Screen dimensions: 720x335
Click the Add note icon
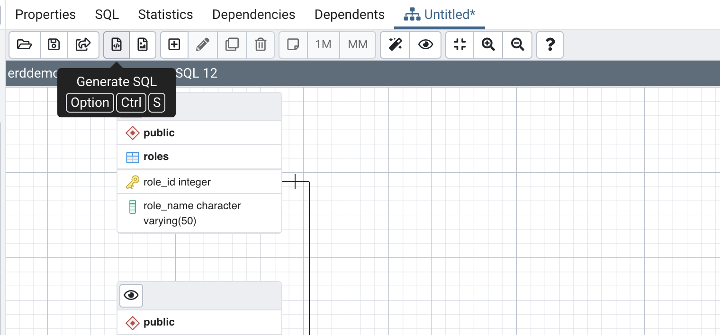[x=293, y=45]
